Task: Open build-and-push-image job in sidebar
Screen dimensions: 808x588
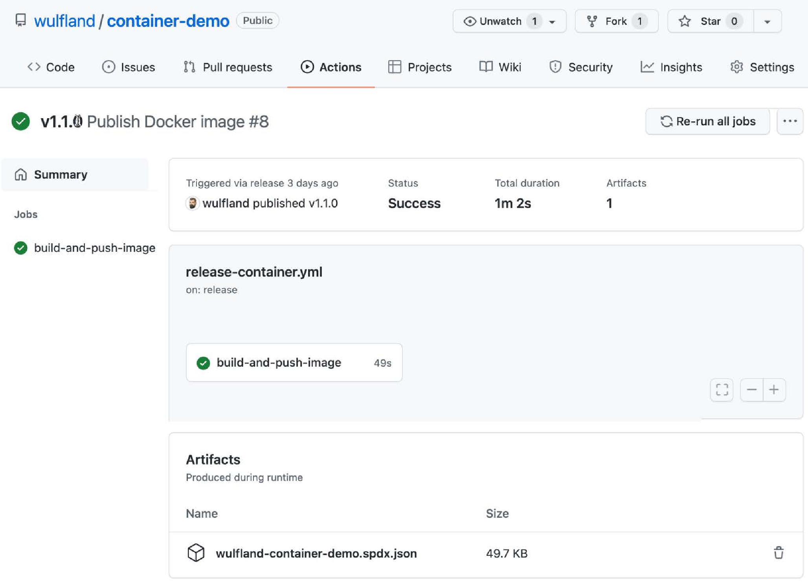Action: tap(85, 248)
